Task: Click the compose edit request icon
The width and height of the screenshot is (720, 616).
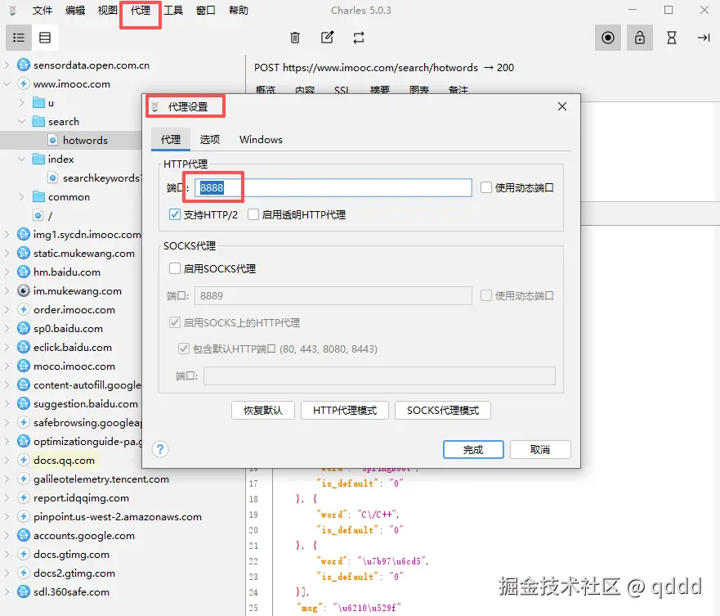Action: click(x=327, y=38)
